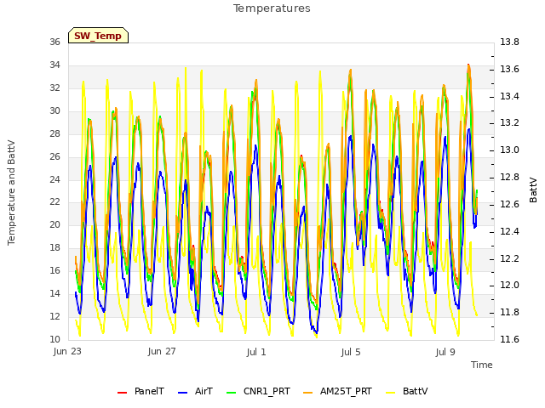
Task: Click the 12.4 value on right axis
Action: (509, 231)
